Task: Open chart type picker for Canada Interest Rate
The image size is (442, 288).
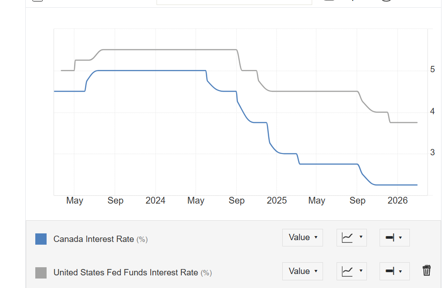Action: pyautogui.click(x=352, y=237)
